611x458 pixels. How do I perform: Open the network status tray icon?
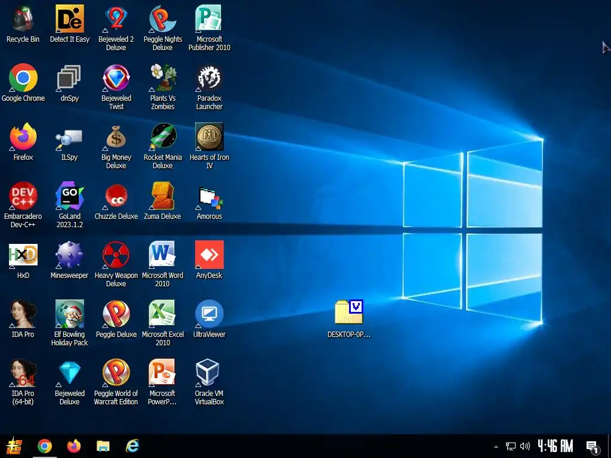click(511, 446)
